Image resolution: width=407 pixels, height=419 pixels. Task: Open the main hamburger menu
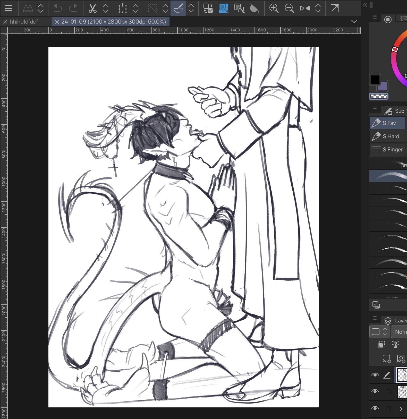(x=8, y=8)
